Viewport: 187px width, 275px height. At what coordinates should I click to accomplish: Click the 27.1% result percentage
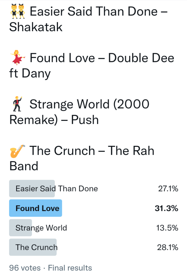[168, 189]
